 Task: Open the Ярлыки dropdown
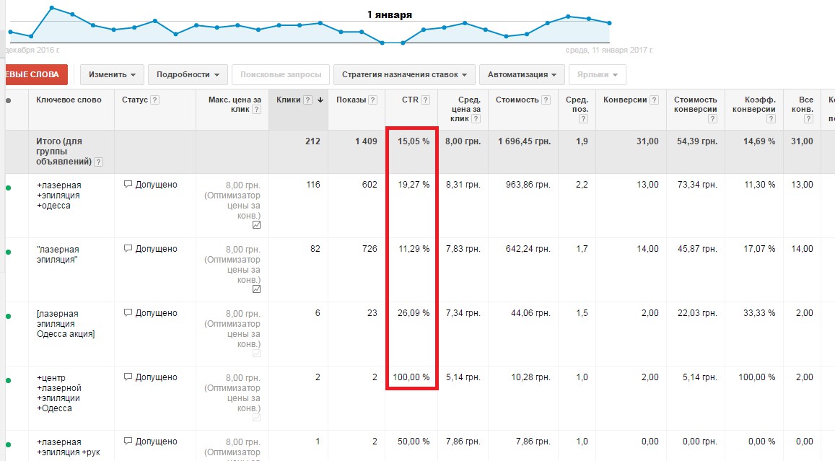coord(598,74)
